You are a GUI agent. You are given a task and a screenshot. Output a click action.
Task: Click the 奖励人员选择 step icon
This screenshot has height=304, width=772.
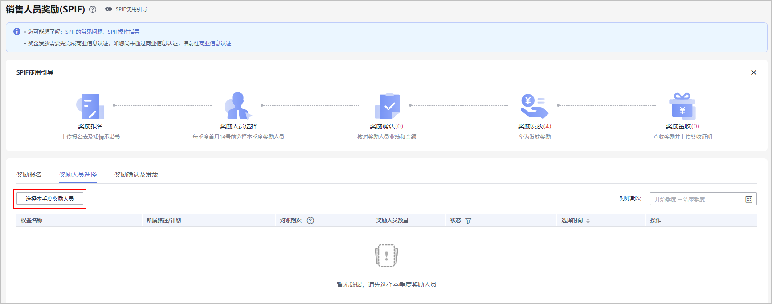pos(238,106)
